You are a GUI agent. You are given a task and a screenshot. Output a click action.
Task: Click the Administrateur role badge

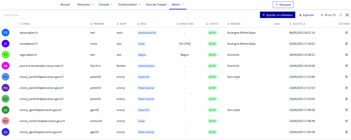click(146, 66)
